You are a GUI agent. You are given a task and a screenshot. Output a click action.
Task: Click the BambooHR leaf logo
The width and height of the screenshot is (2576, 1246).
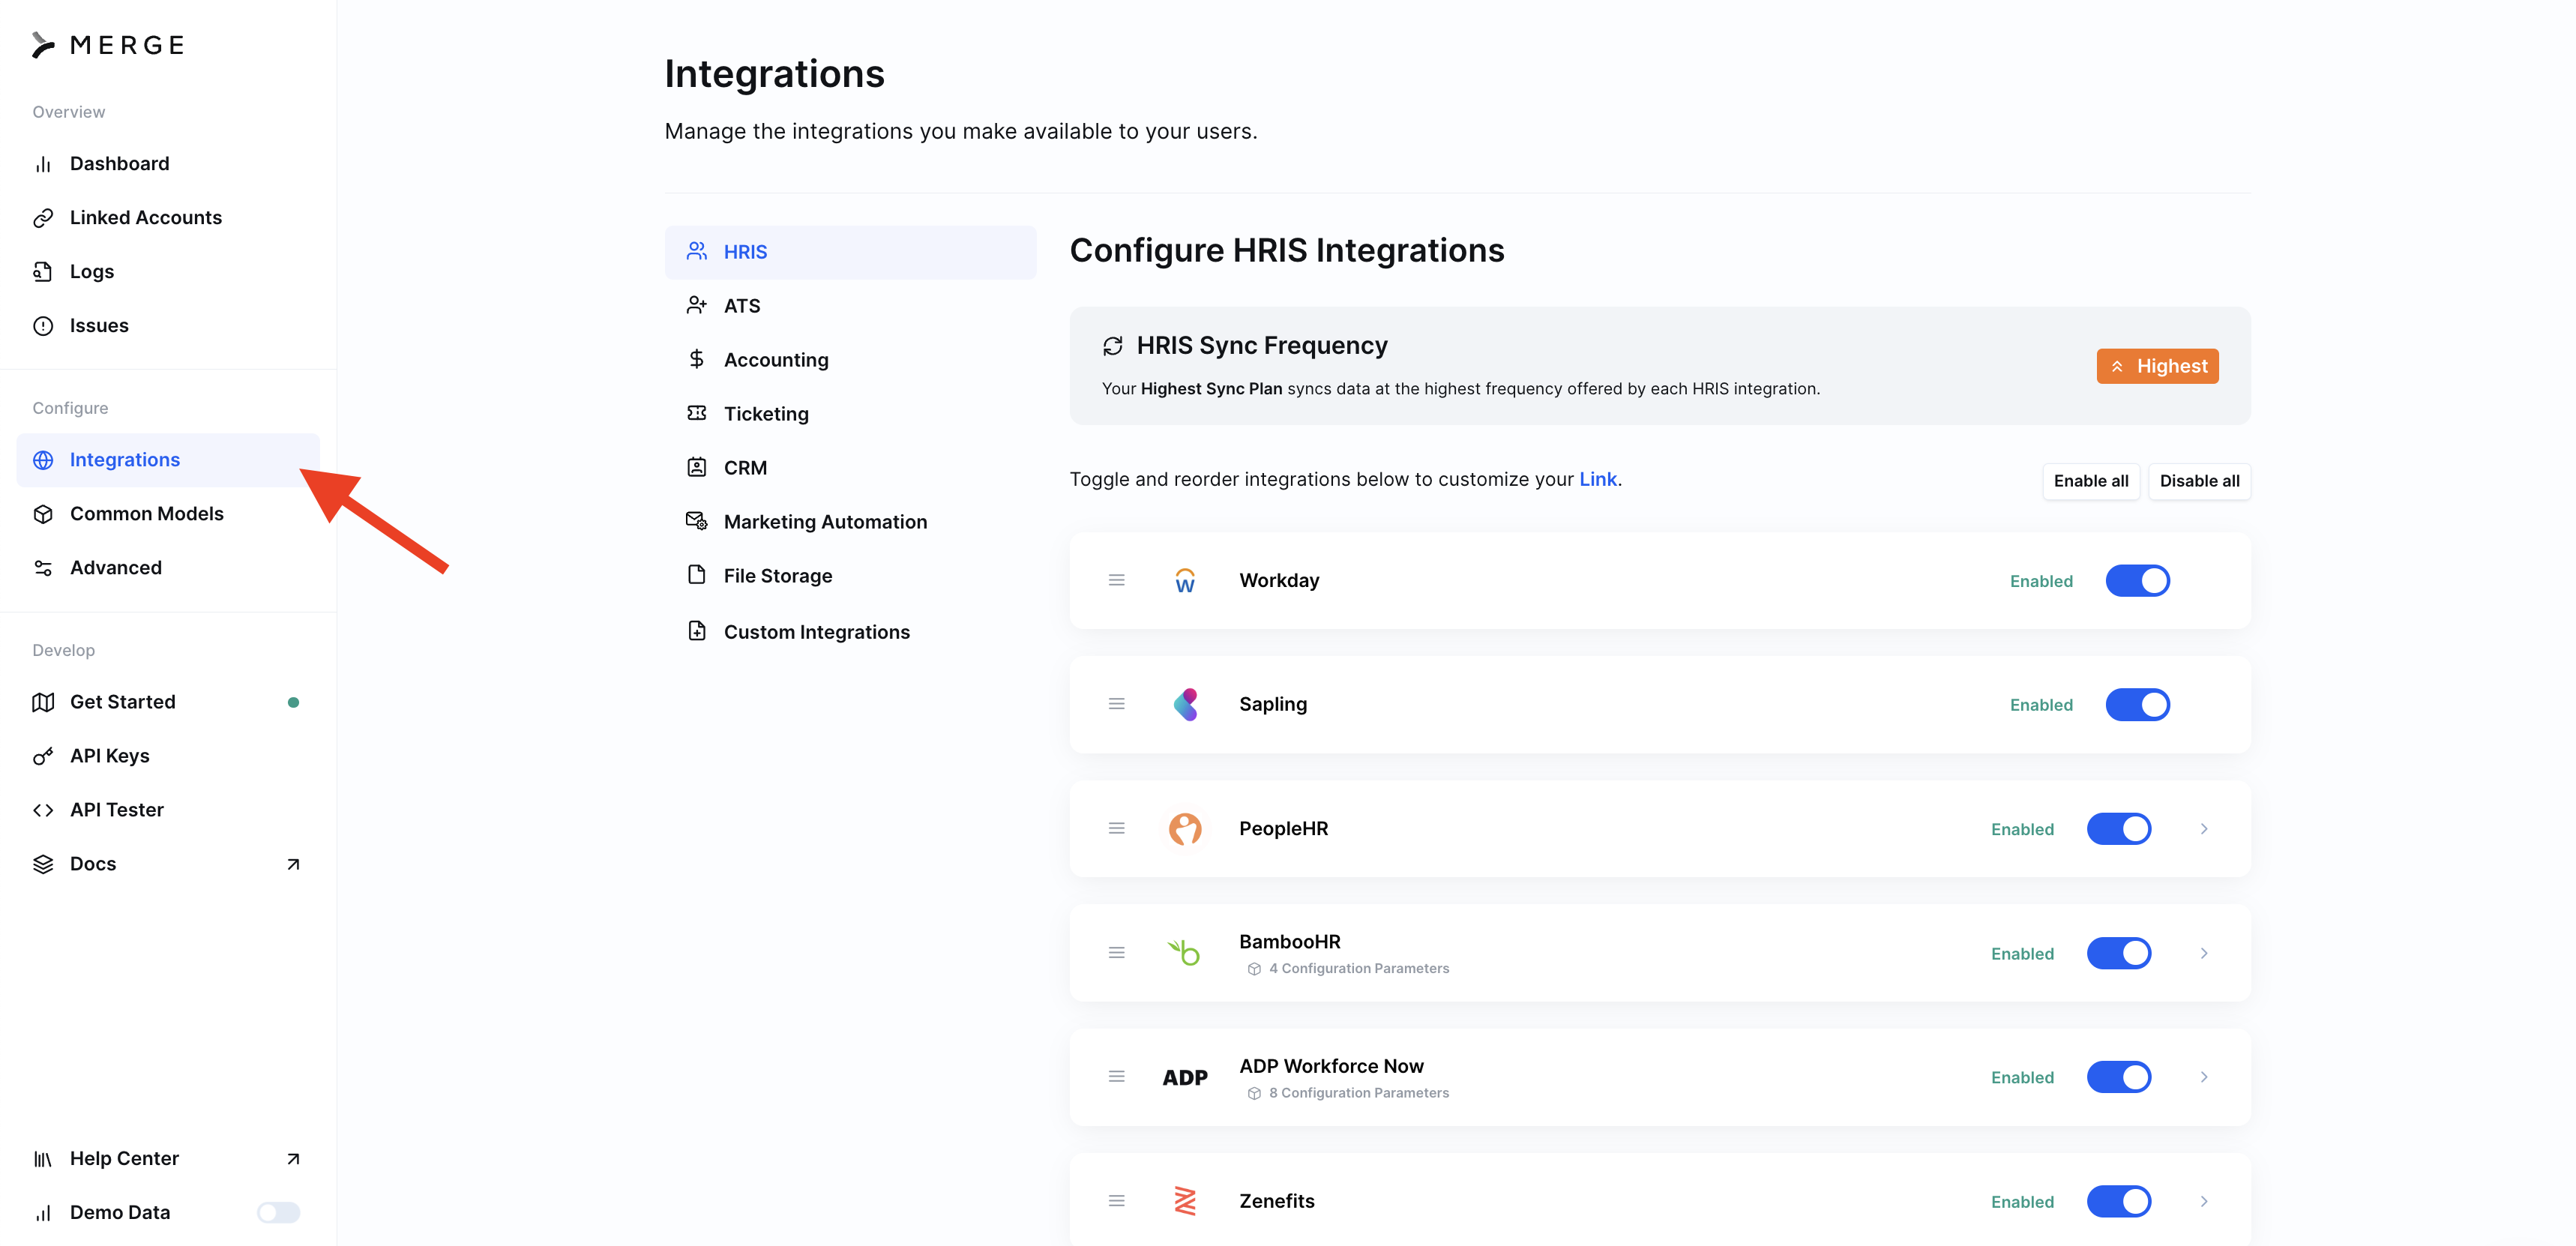pyautogui.click(x=1185, y=952)
